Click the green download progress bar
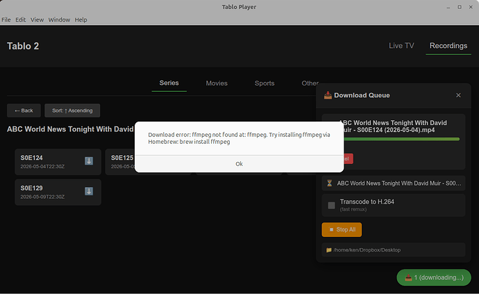479x294 pixels. 401,139
